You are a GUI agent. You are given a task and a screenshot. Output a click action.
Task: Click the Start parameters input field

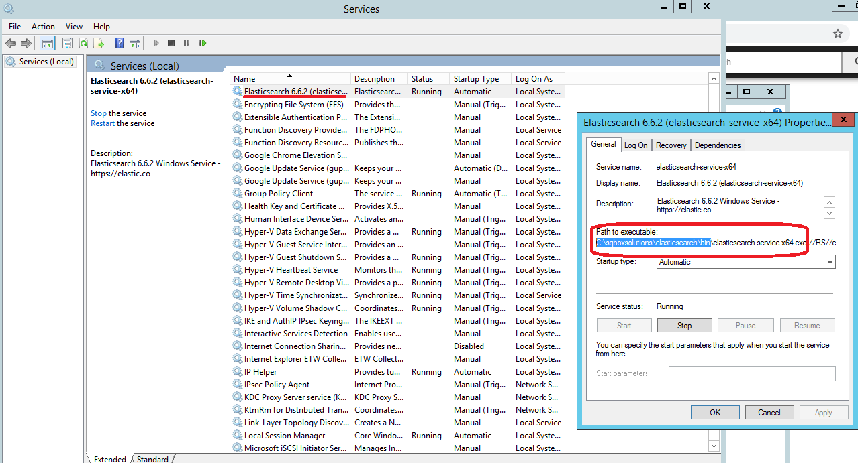pyautogui.click(x=752, y=373)
